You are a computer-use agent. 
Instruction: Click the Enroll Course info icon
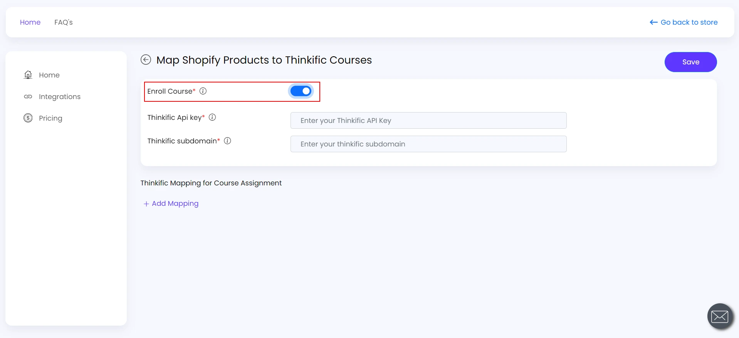coord(203,91)
